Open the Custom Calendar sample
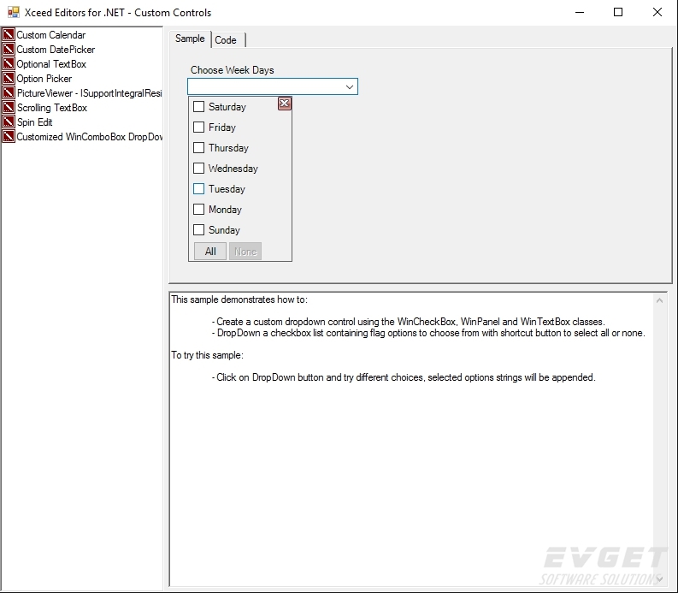 click(51, 34)
